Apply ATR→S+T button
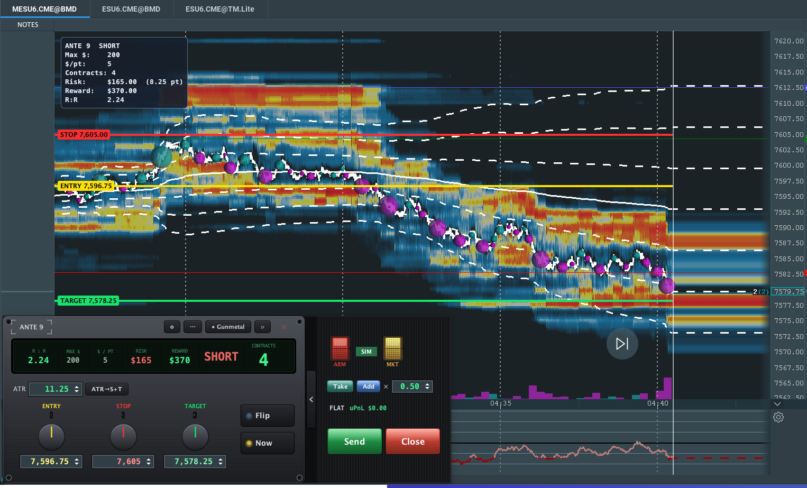Screen dimensions: 807x488 coord(106,389)
